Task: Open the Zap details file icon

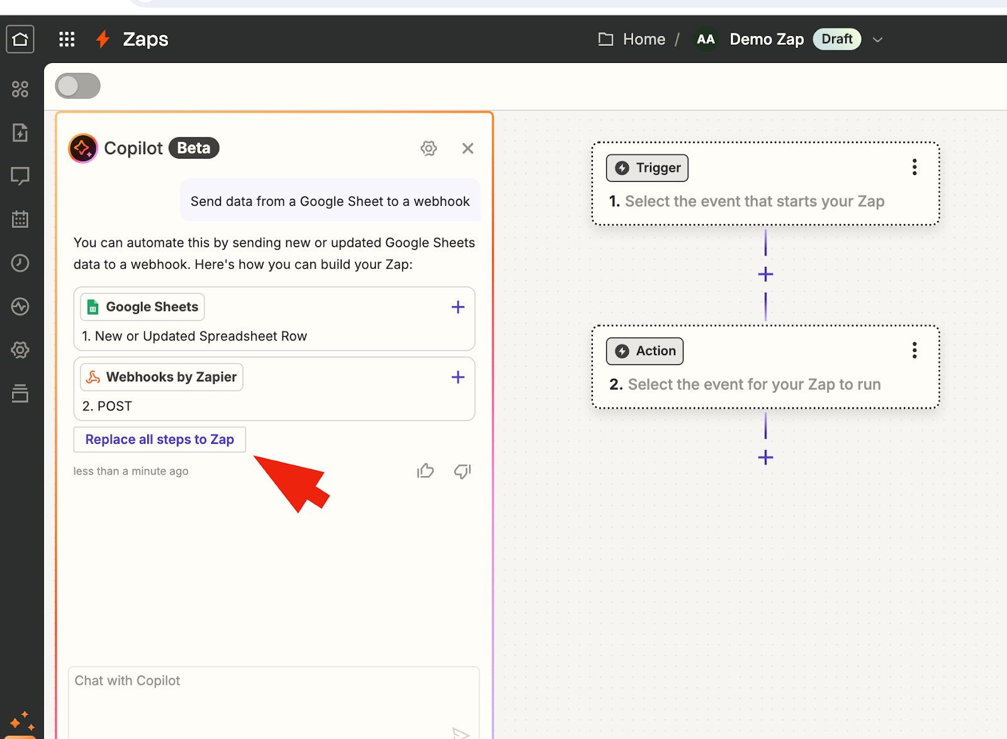Action: (20, 132)
